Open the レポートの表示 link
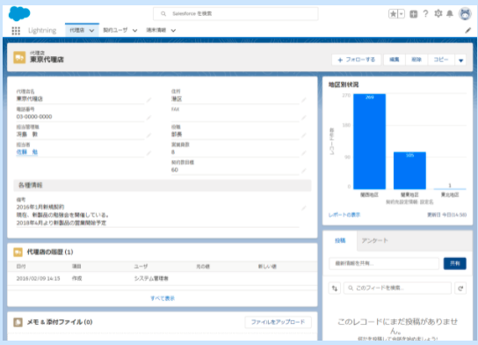Screen dimensions: 478x345 click(344, 215)
